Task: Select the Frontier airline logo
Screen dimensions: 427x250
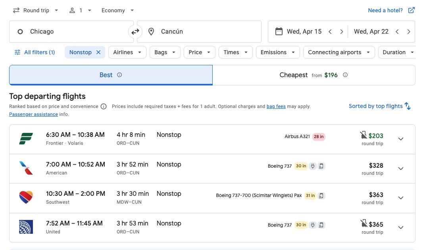Action: (x=26, y=138)
